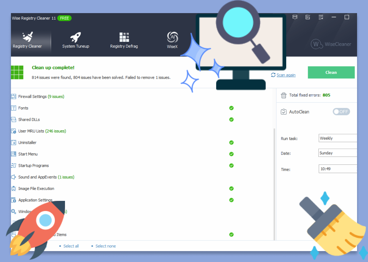Click the AutoClean clipboard icon

284,112
